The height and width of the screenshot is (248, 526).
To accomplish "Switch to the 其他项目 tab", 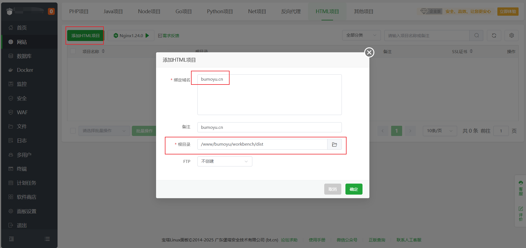I will (364, 11).
